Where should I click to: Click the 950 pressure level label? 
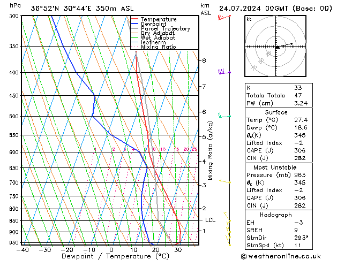[x=15, y=243]
